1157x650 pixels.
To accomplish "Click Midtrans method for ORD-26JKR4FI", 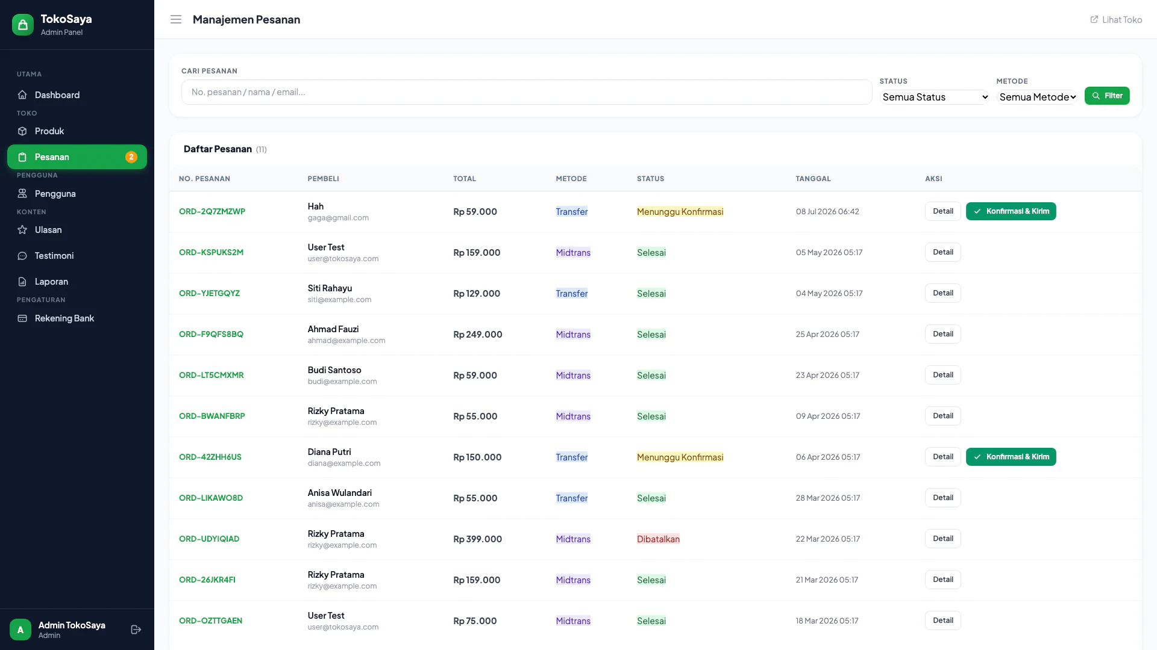I will tap(573, 580).
